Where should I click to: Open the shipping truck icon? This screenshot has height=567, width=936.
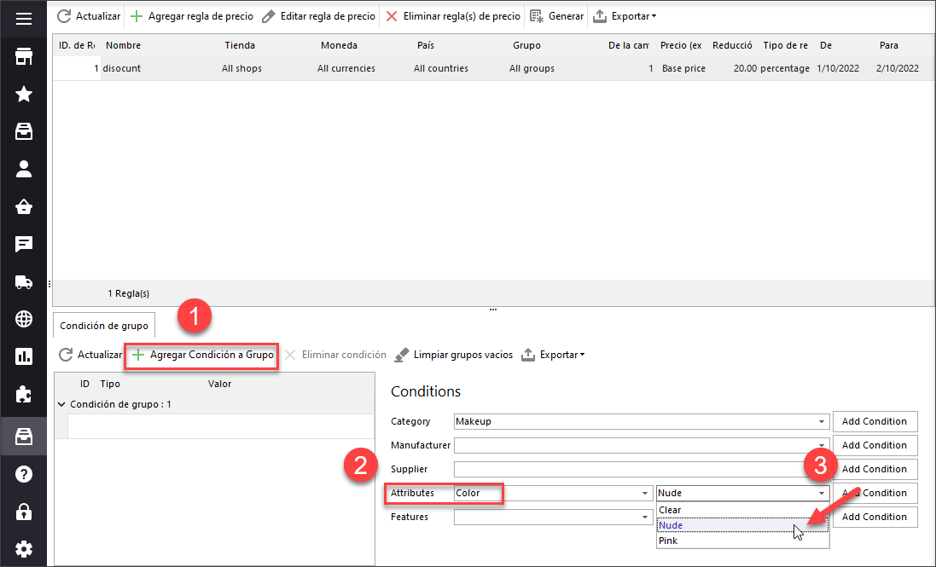24,282
